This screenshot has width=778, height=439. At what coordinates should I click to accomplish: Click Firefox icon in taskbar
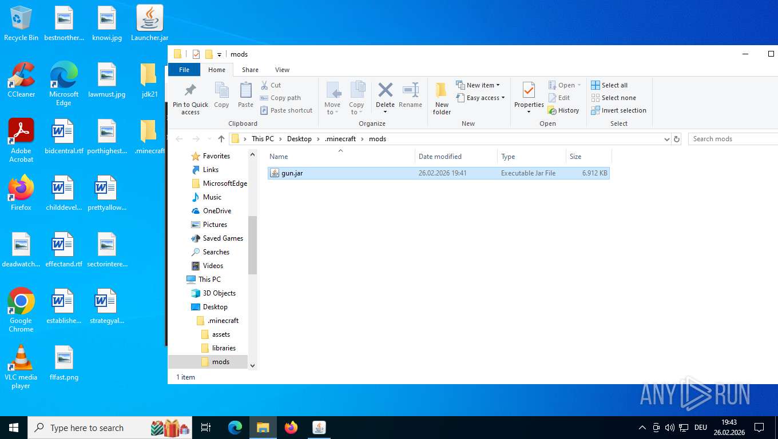pyautogui.click(x=291, y=427)
